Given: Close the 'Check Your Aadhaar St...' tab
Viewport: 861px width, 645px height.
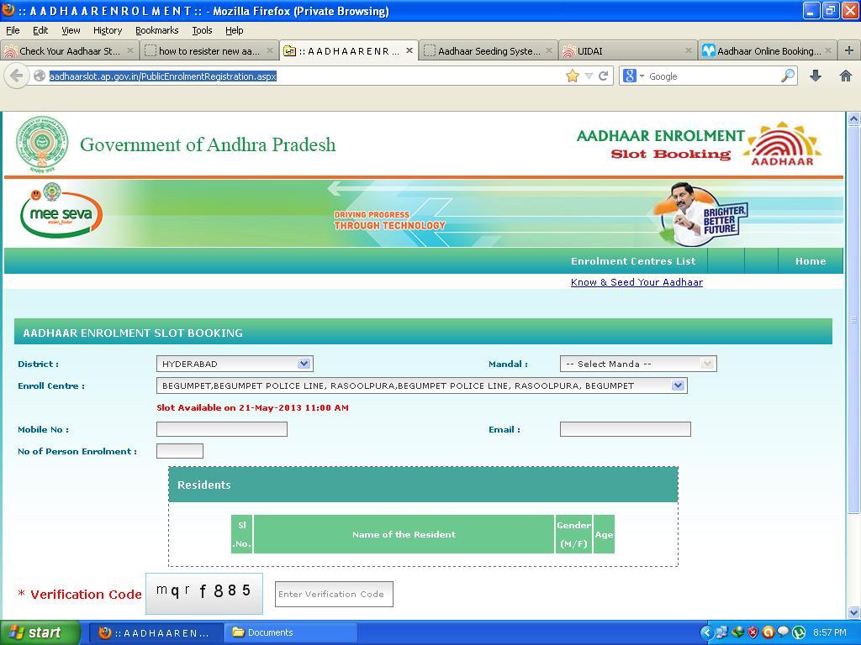Looking at the screenshot, I should click(x=130, y=50).
